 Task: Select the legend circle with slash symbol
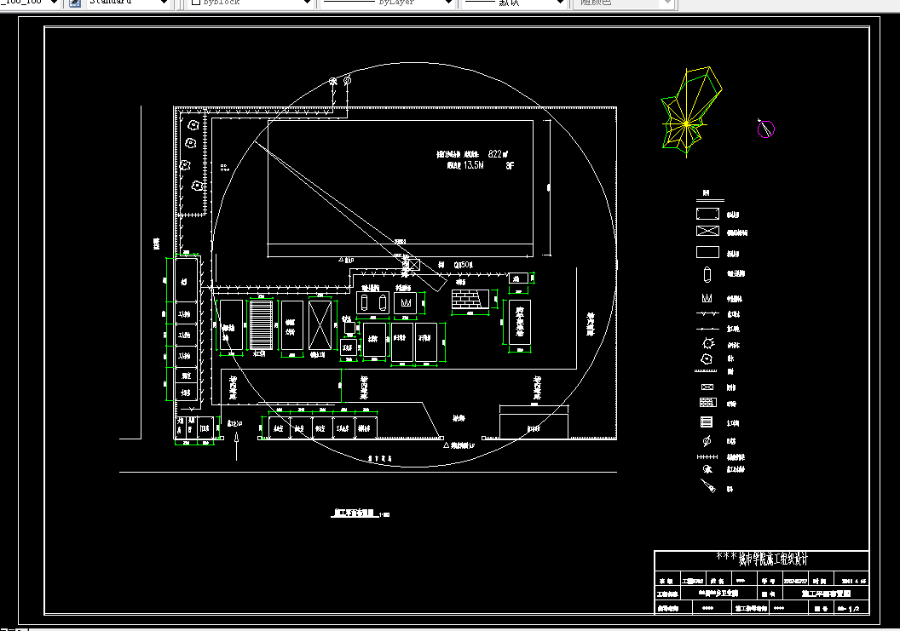(x=707, y=440)
